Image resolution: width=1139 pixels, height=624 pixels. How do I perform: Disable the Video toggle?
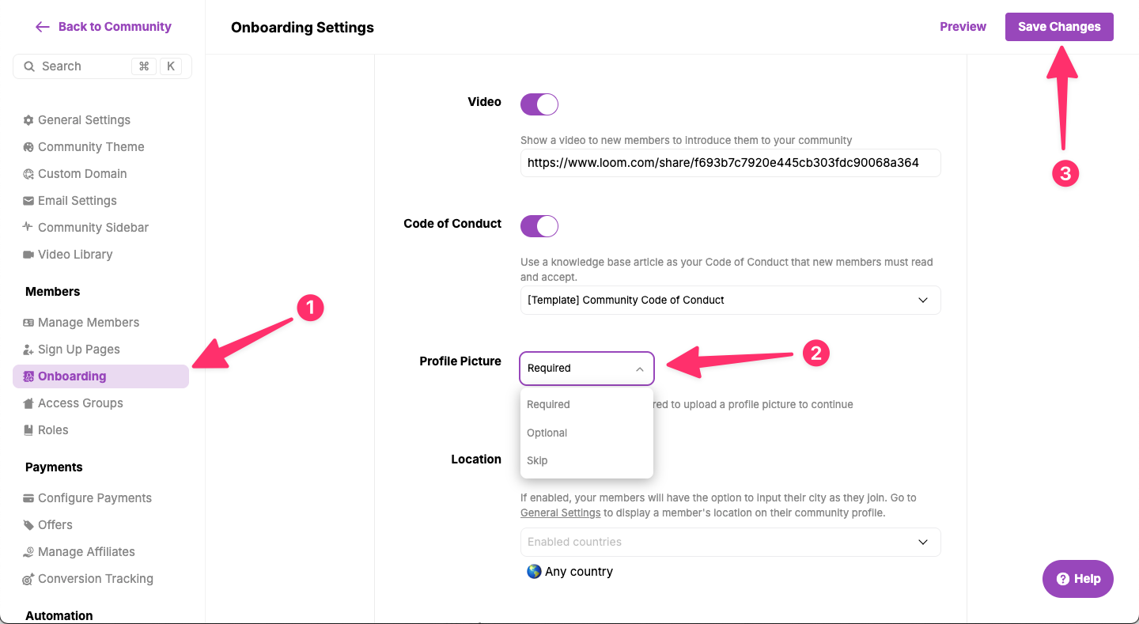(539, 104)
